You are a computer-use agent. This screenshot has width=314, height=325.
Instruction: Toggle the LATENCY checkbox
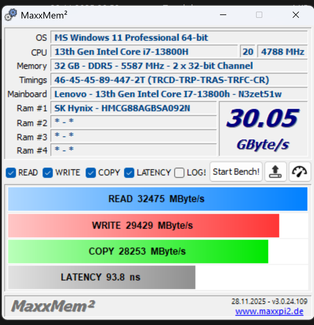pos(129,173)
